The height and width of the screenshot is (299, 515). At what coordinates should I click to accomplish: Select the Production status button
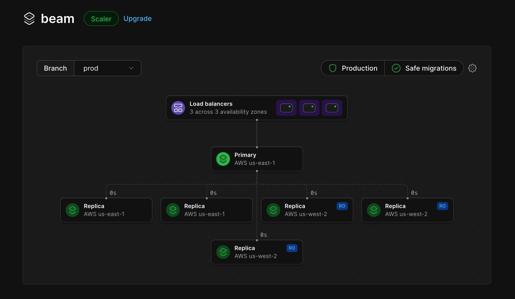[353, 68]
